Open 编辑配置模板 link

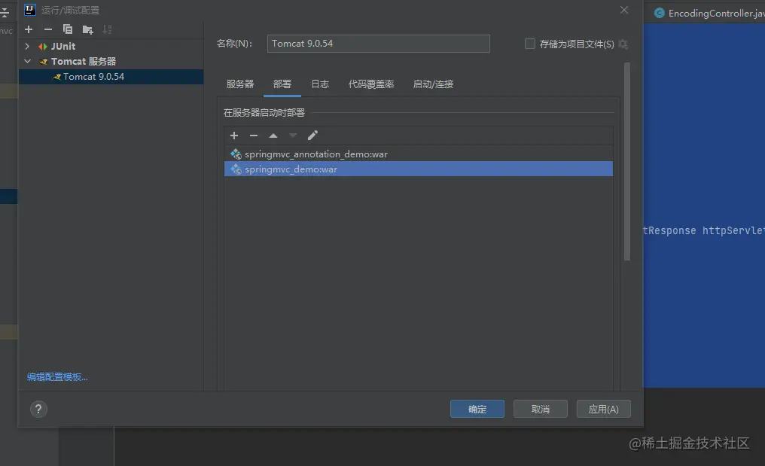(x=57, y=376)
